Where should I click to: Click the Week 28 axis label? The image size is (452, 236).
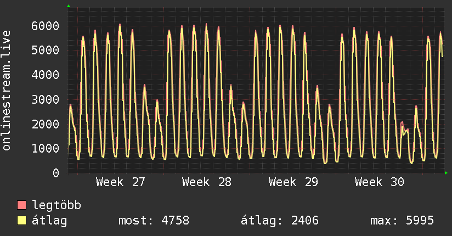[207, 182]
